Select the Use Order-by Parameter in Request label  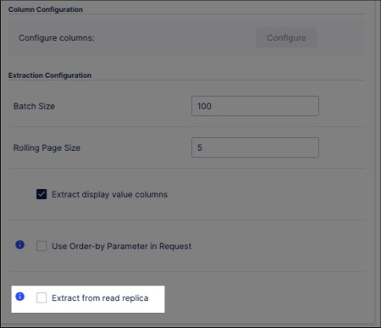coord(121,247)
